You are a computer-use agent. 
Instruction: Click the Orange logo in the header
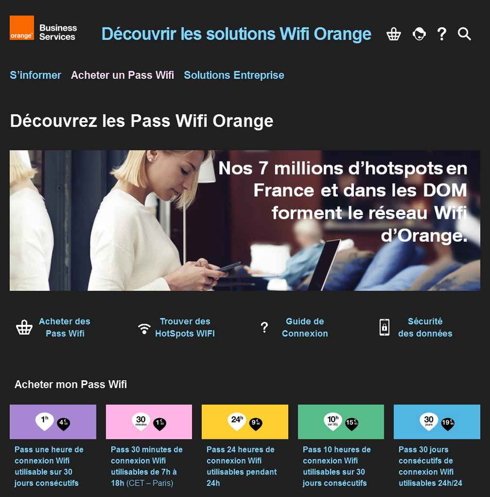pyautogui.click(x=22, y=28)
